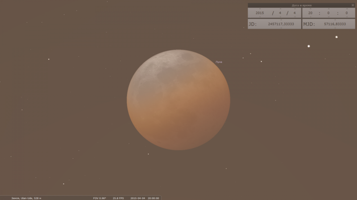Image resolution: width=357 pixels, height=200 pixels.
Task: Select the eclipsed Moon in the sky
Action: point(178,100)
